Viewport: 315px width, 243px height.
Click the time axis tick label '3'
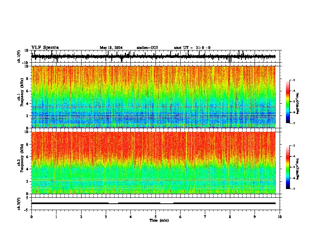(x=106, y=217)
